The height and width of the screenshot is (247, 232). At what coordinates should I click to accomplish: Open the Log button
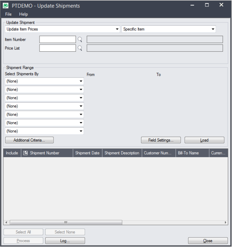pyautogui.click(x=65, y=241)
